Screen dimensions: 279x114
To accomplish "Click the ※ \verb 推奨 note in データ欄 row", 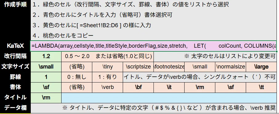I will [154, 108].
